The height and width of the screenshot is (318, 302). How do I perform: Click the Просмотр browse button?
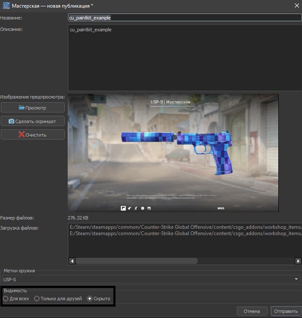click(33, 107)
